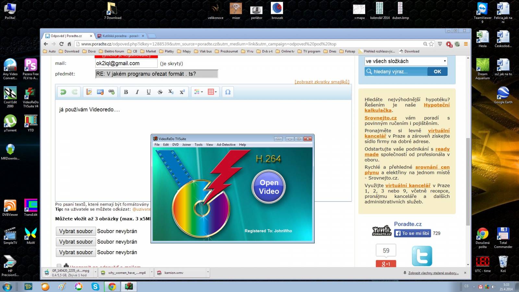This screenshot has height=292, width=519.
Task: Open the Edit menu in VideoReDo TVSuite
Action: [x=166, y=145]
